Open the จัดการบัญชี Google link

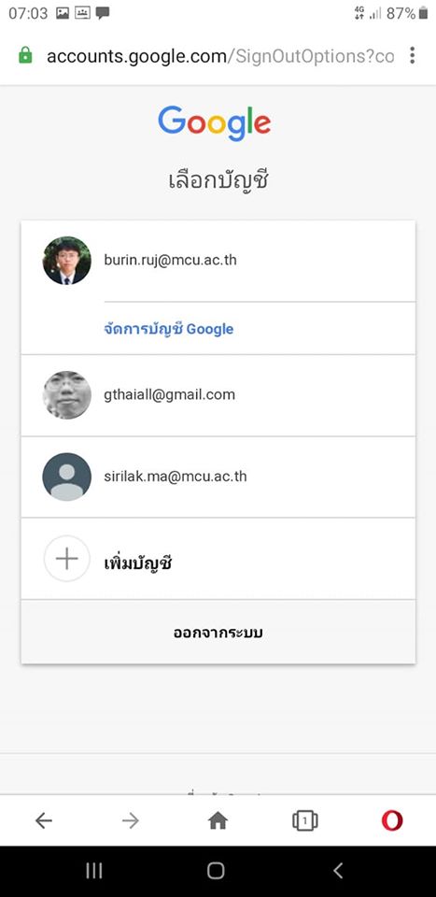(169, 329)
